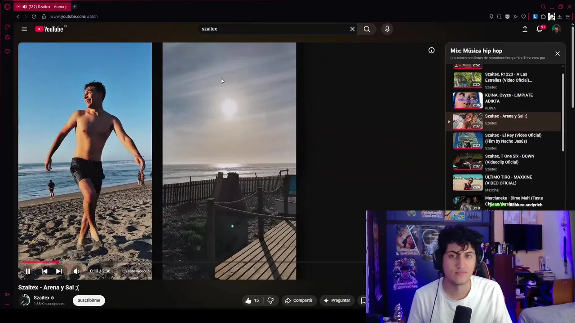575x323 pixels.
Task: Clear the search query text
Action: pyautogui.click(x=352, y=29)
